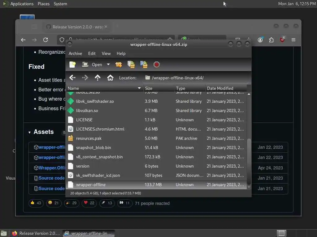Viewport: 317px width, 237px height.
Task: Click the show desktop taskbar icon
Action: pyautogui.click(x=4, y=233)
